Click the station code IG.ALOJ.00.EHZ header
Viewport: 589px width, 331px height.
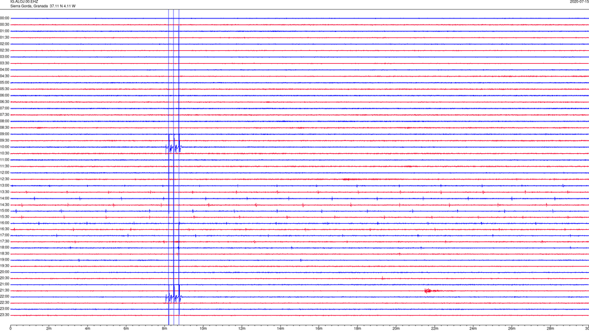coord(24,2)
